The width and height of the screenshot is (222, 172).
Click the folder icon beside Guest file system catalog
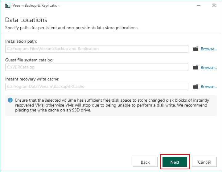coord(196,67)
